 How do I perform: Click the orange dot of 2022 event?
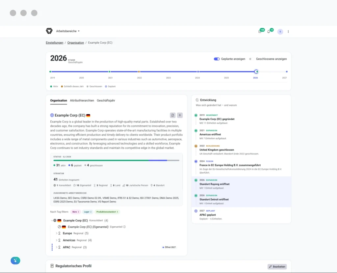tap(196, 146)
